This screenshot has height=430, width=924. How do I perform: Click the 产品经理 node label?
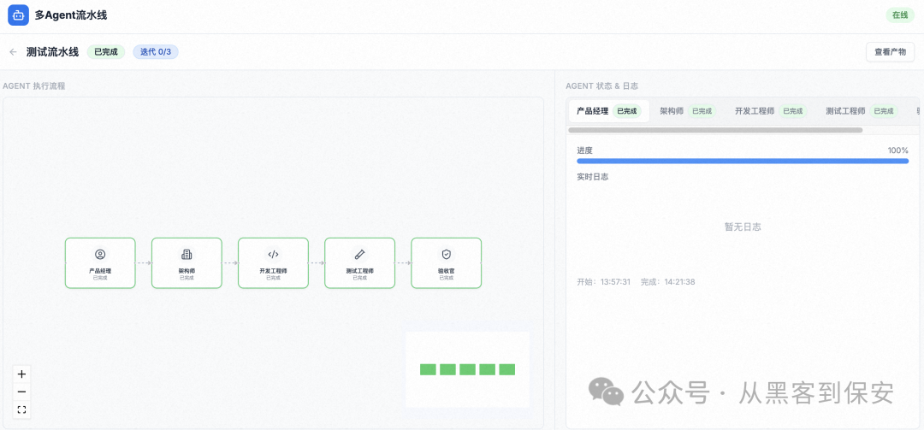coord(100,271)
